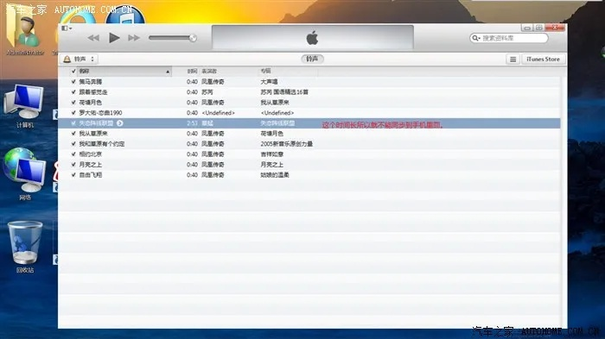Viewport: 605px width, 339px height.
Task: Select the first song above 跟着感觉走
Action: [x=91, y=82]
